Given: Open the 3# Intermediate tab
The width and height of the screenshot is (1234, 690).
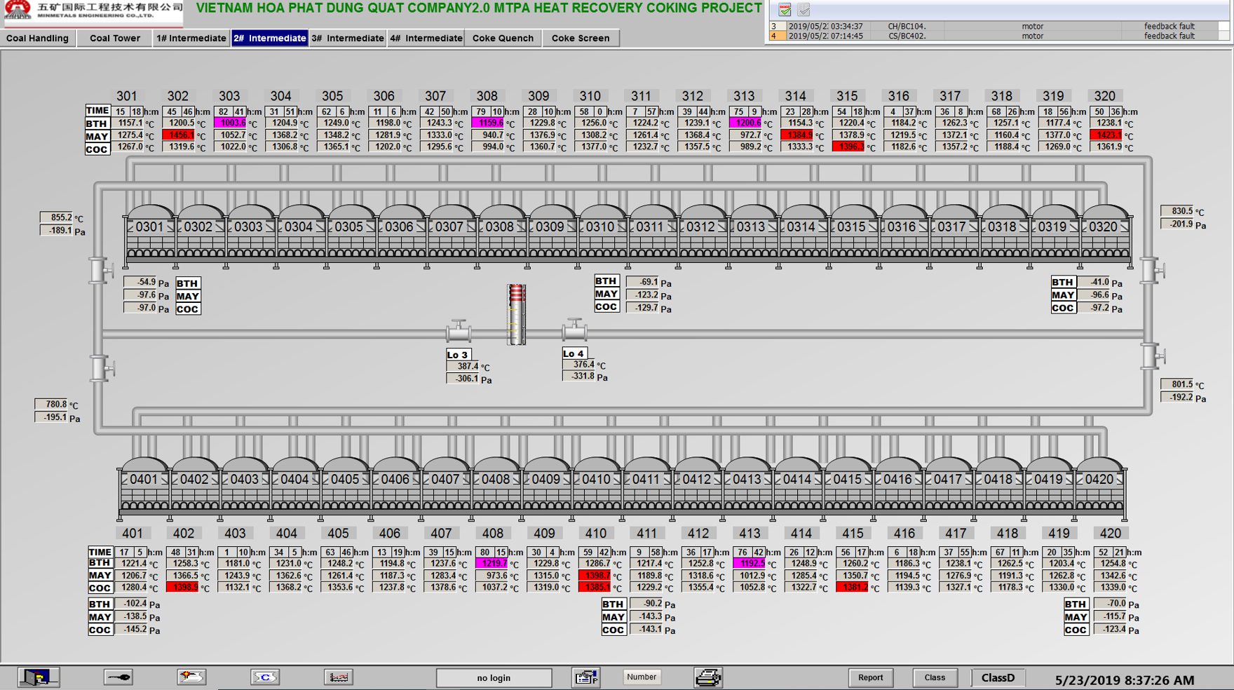Looking at the screenshot, I should (x=348, y=38).
